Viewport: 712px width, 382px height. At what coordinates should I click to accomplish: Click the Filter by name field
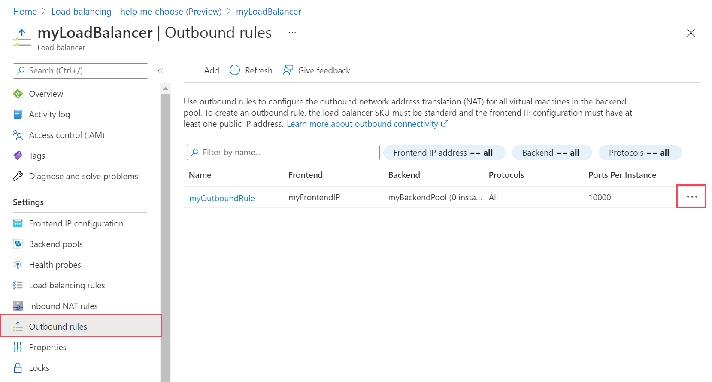pos(283,153)
